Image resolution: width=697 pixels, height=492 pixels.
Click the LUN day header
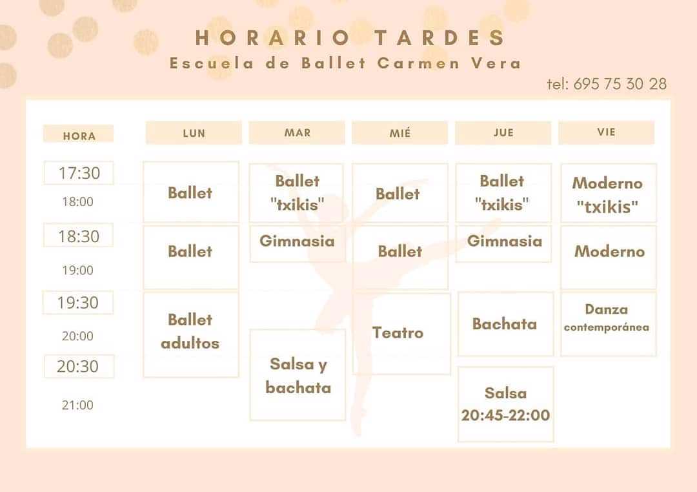194,132
